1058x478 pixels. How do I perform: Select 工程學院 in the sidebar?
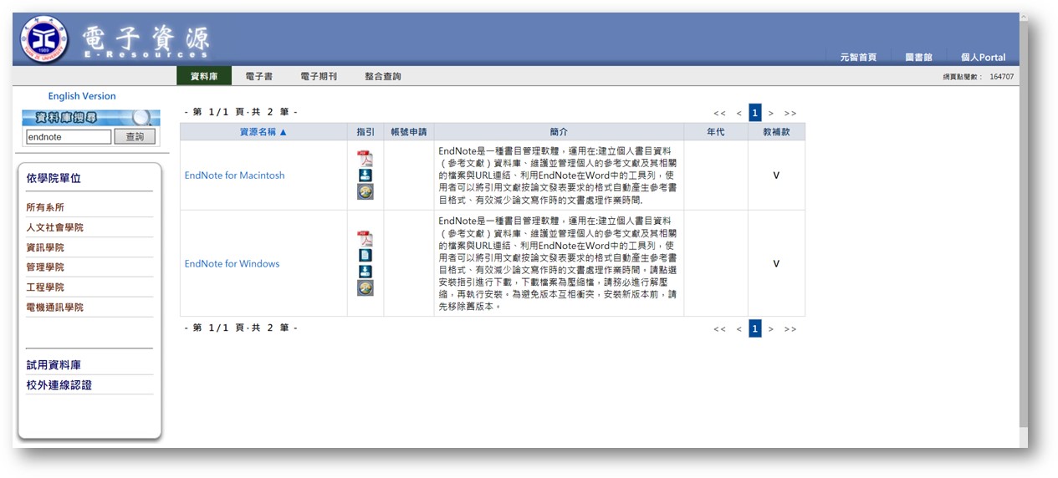click(x=45, y=287)
